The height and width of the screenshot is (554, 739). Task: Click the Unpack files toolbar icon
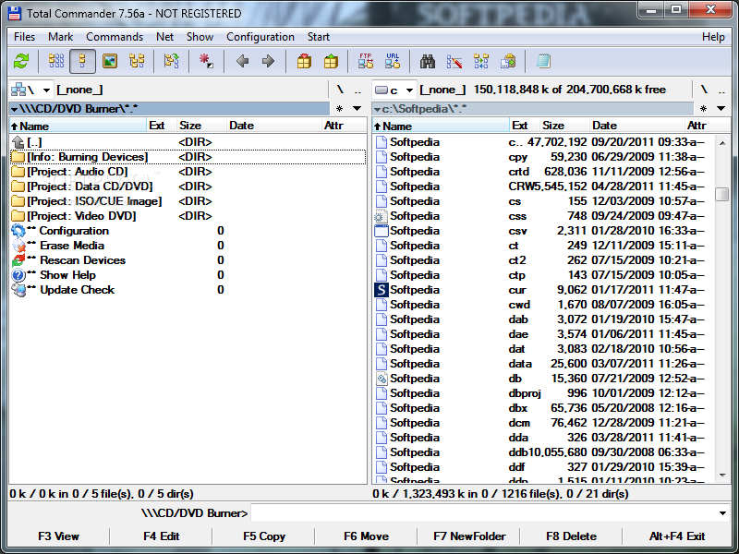[x=331, y=61]
